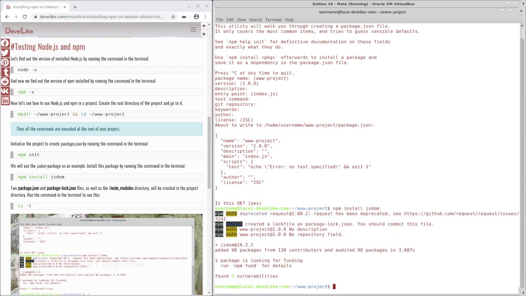526x296 pixels.
Task: Click the info note about project root
Action: [x=107, y=129]
